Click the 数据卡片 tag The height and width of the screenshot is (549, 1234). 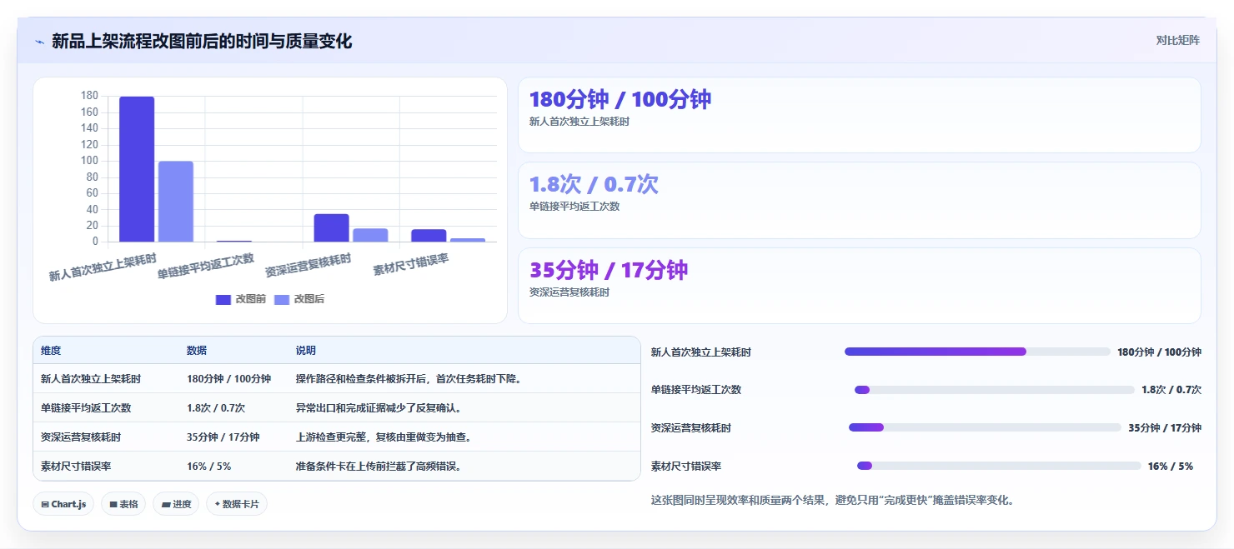(x=237, y=504)
